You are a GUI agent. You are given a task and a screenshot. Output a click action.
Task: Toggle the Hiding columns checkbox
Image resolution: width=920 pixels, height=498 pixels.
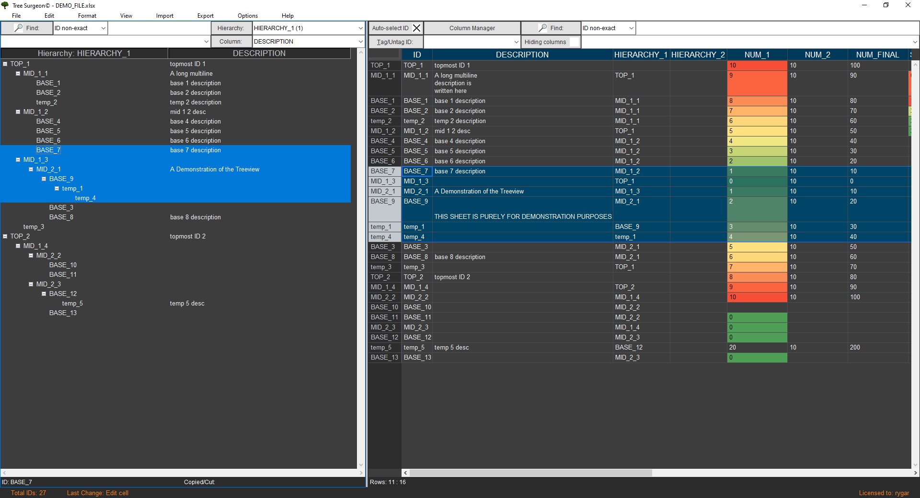pyautogui.click(x=574, y=42)
